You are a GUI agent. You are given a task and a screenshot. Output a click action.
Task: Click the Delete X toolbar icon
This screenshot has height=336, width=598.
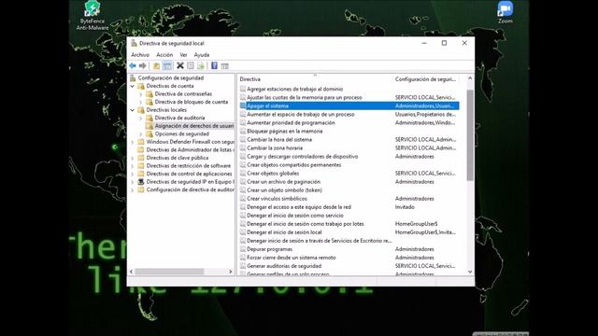[180, 66]
